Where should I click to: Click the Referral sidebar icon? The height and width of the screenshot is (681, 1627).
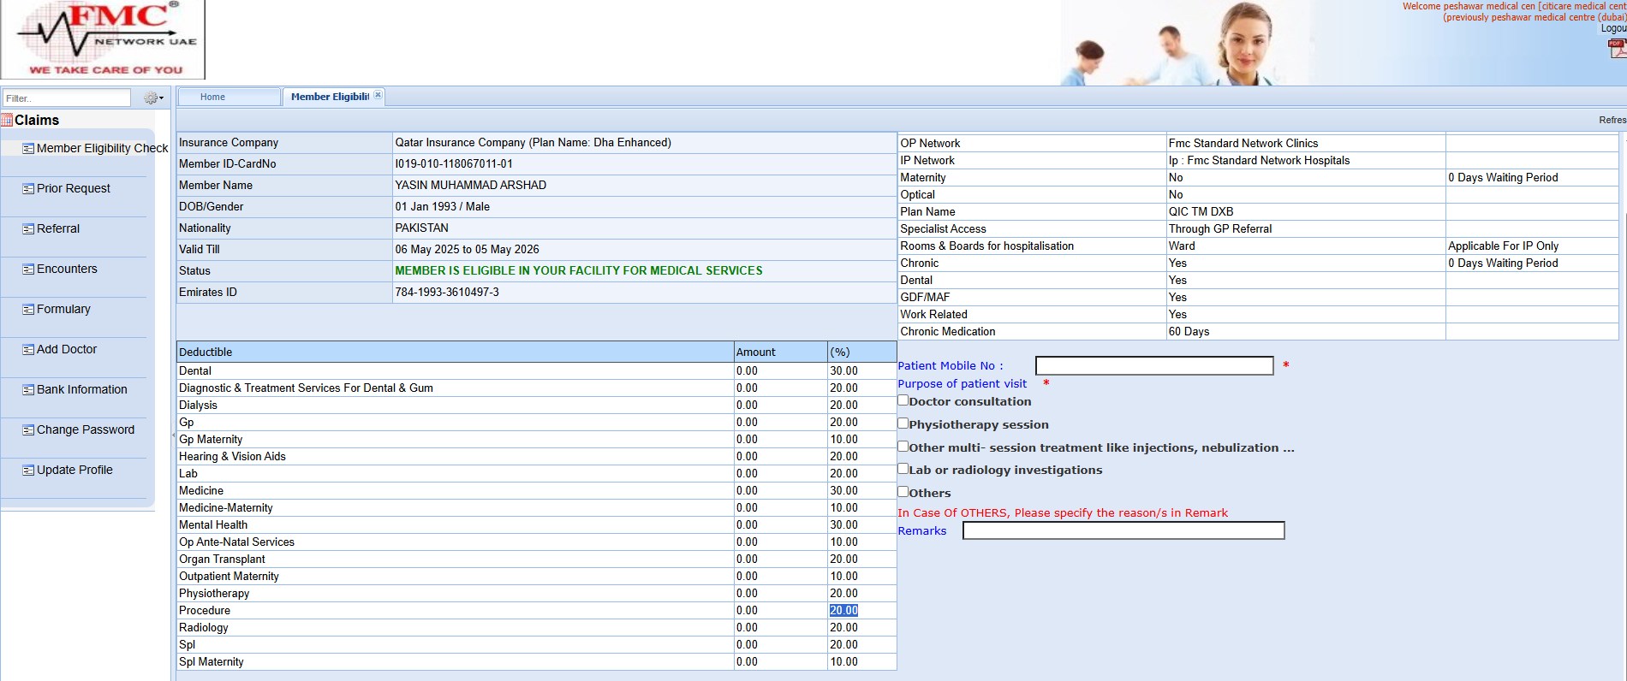click(x=28, y=229)
